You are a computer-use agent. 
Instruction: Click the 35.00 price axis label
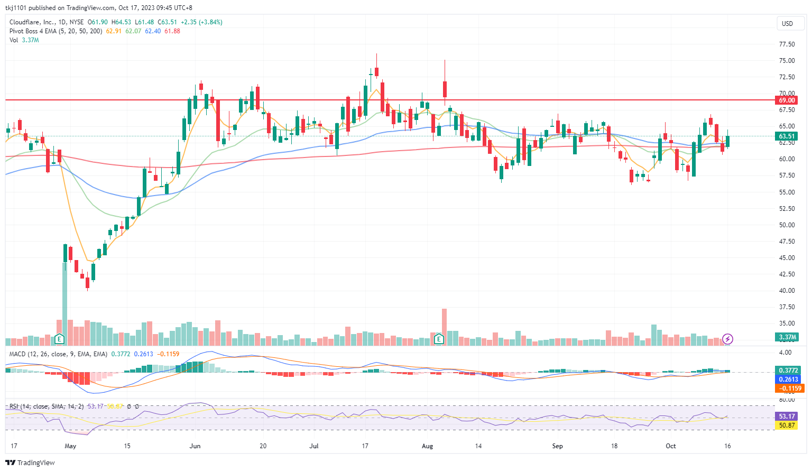[787, 323]
